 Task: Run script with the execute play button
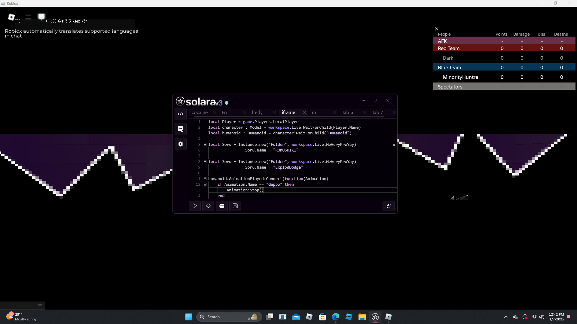click(x=195, y=206)
